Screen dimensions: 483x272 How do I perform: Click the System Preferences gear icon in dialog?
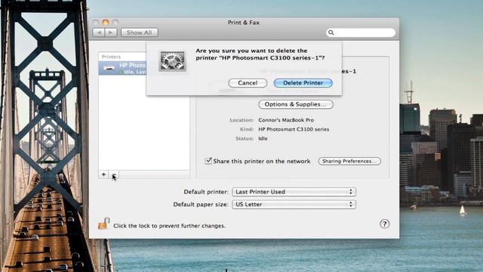coord(173,60)
